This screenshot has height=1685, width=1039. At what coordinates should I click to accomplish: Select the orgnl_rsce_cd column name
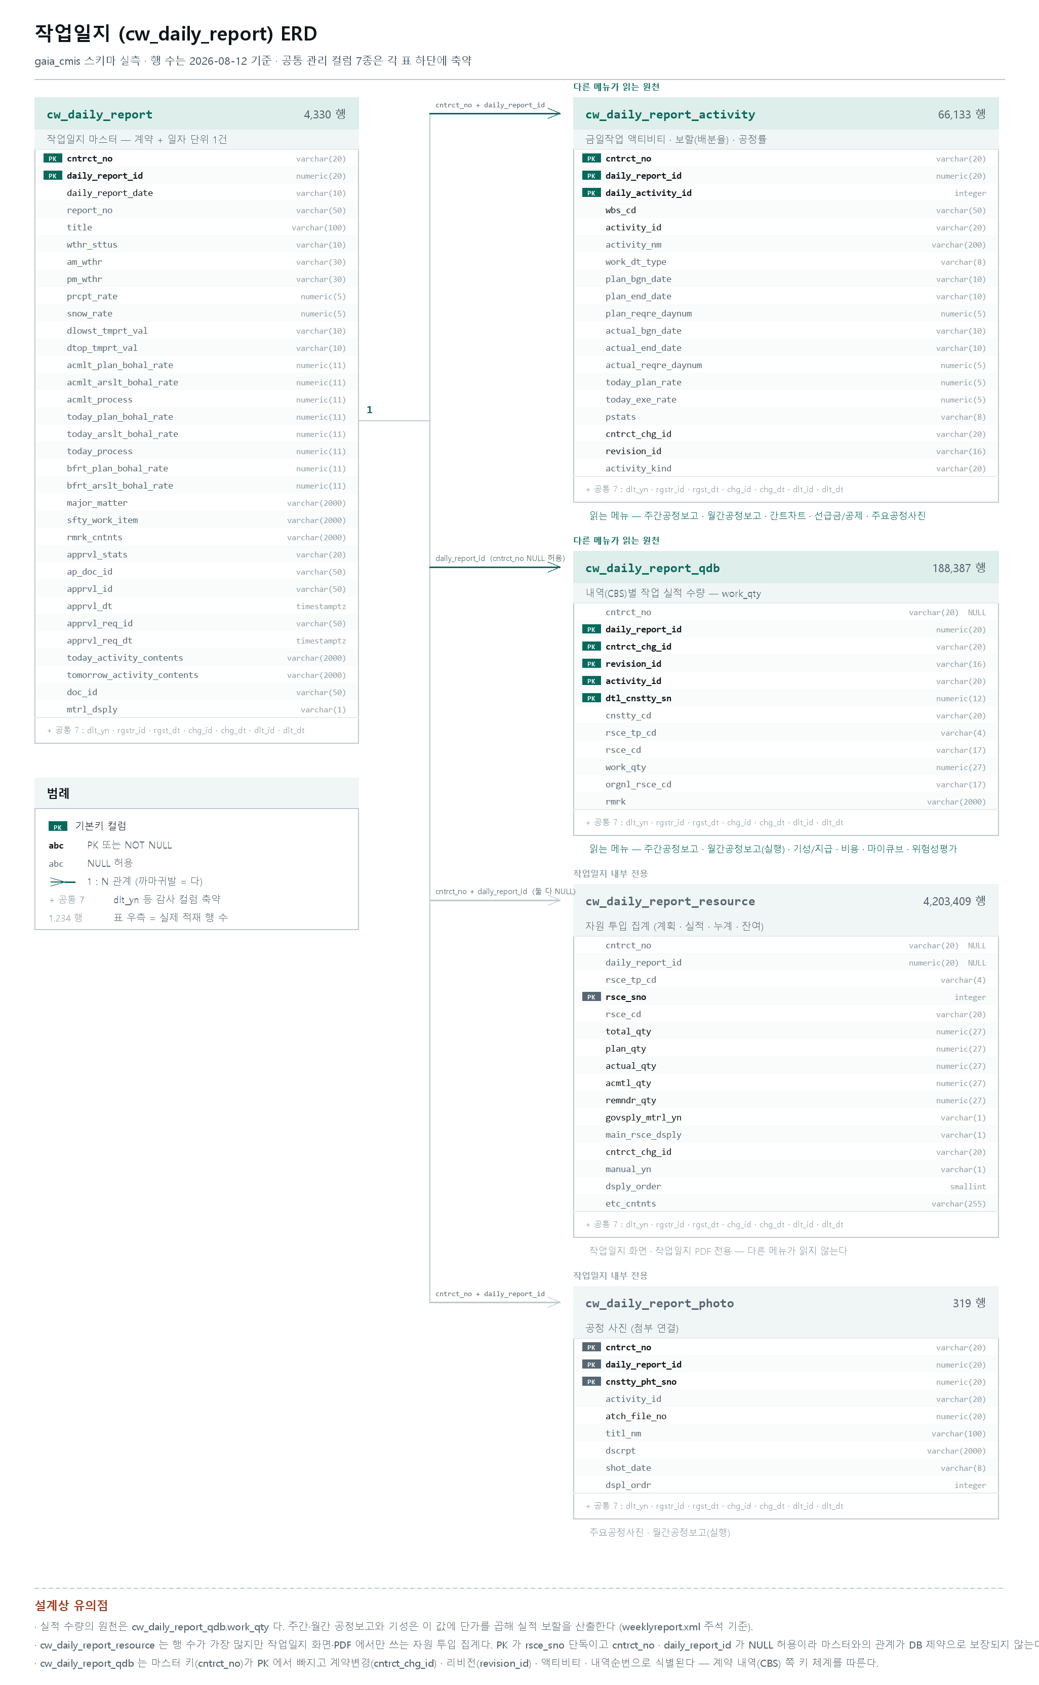pos(638,784)
